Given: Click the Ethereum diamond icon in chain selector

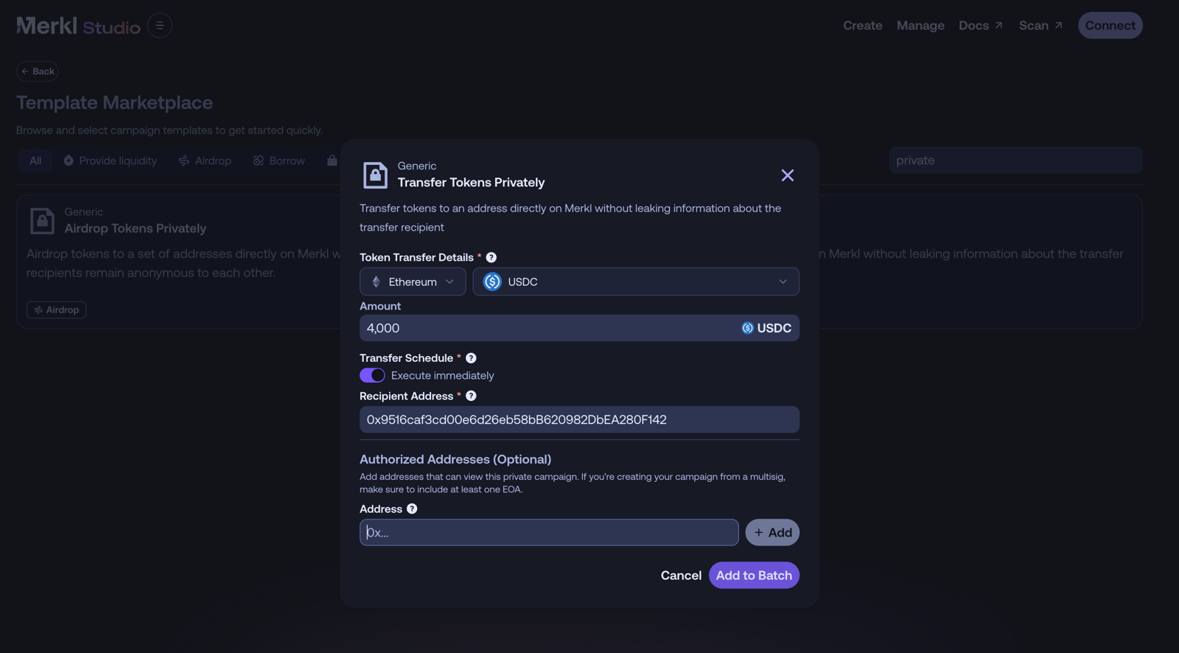Looking at the screenshot, I should pos(376,282).
